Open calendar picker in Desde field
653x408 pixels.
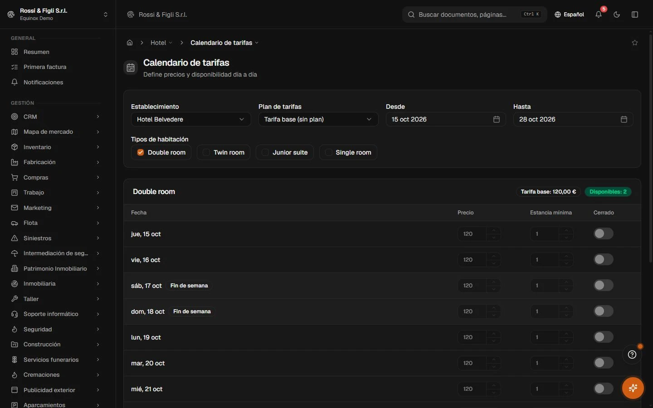[497, 119]
